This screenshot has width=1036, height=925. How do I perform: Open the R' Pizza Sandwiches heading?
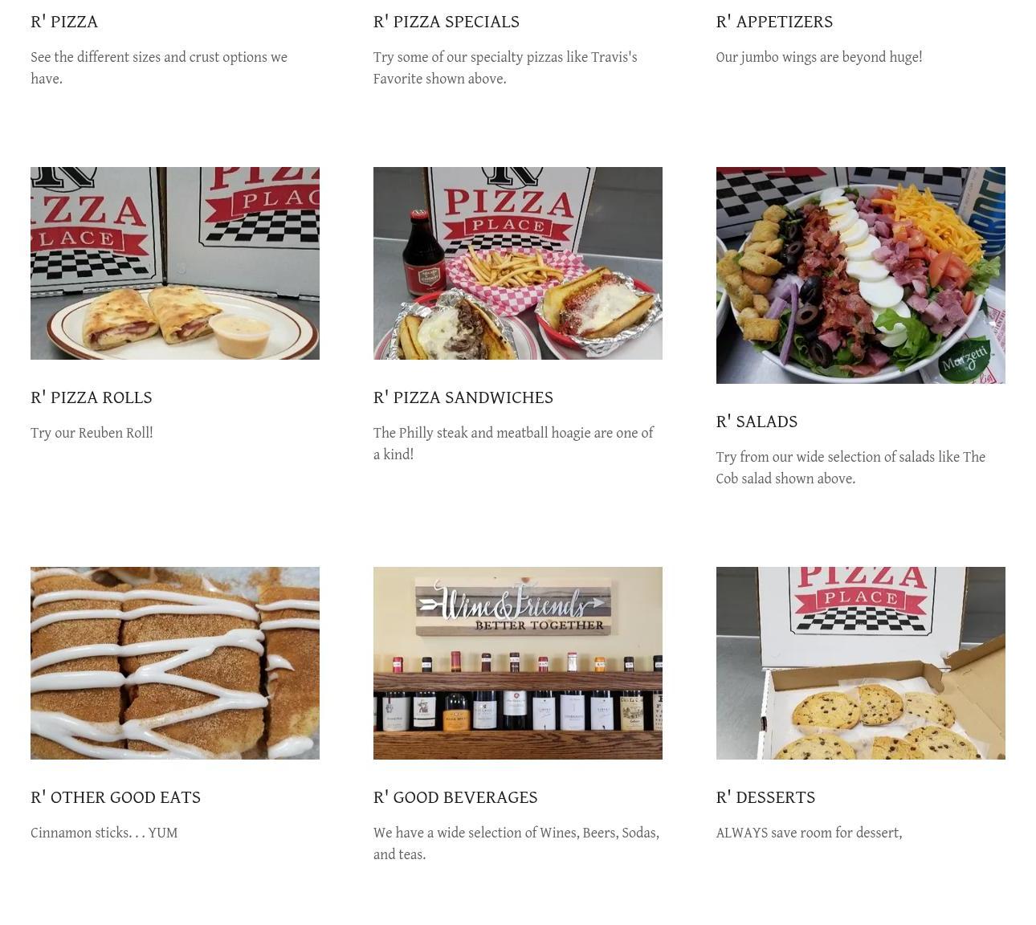click(463, 397)
